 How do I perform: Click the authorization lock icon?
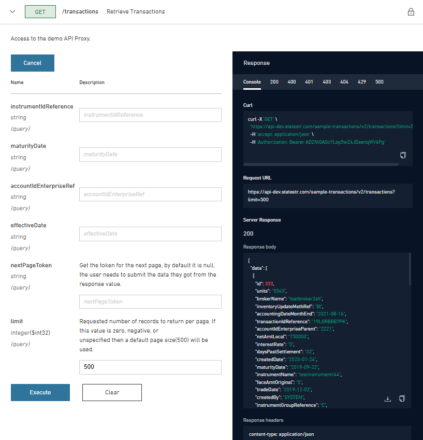[411, 12]
